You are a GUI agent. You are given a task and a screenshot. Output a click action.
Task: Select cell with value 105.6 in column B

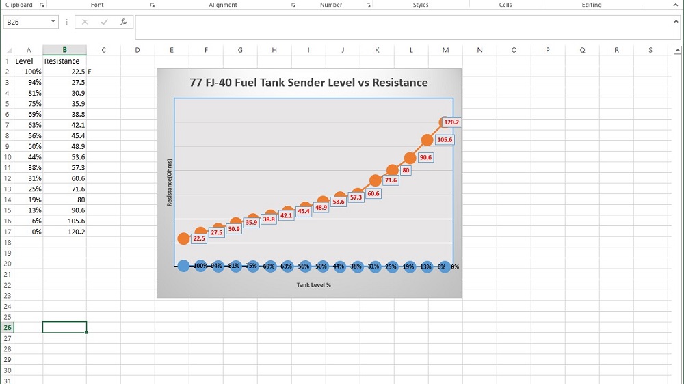coord(64,221)
